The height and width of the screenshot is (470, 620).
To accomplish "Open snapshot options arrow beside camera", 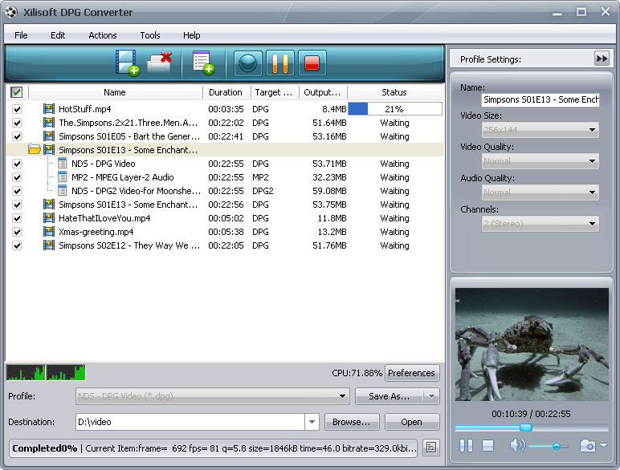I will 603,445.
